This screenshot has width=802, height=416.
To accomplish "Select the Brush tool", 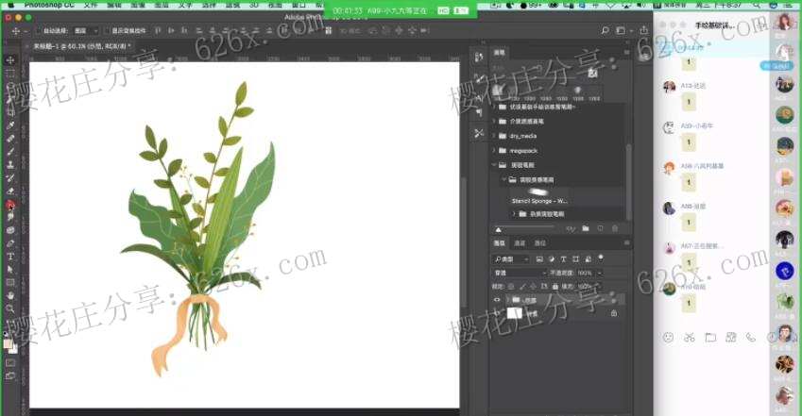I will [10, 152].
